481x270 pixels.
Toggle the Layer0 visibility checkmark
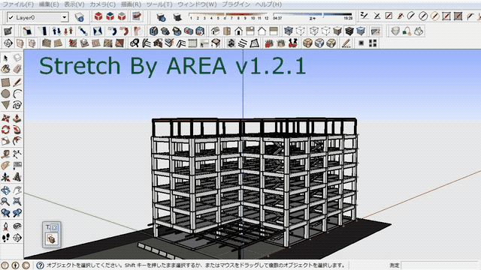11,17
